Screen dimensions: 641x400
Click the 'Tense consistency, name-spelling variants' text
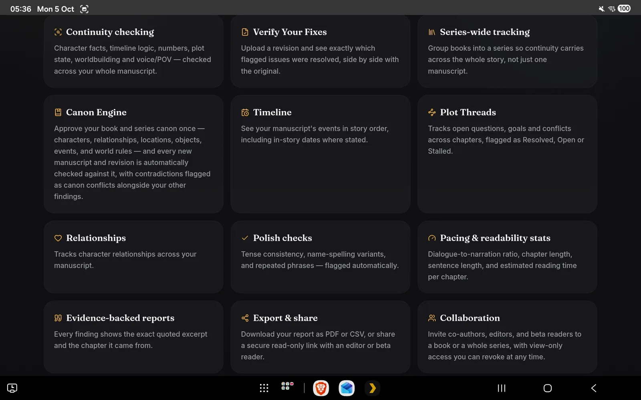tap(320, 260)
